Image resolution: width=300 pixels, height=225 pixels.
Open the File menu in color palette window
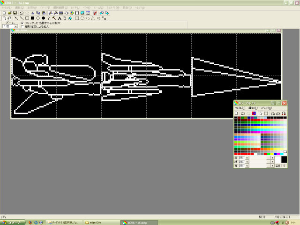click(x=240, y=108)
